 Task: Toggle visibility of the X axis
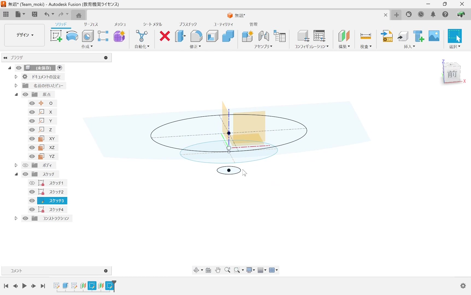point(32,112)
